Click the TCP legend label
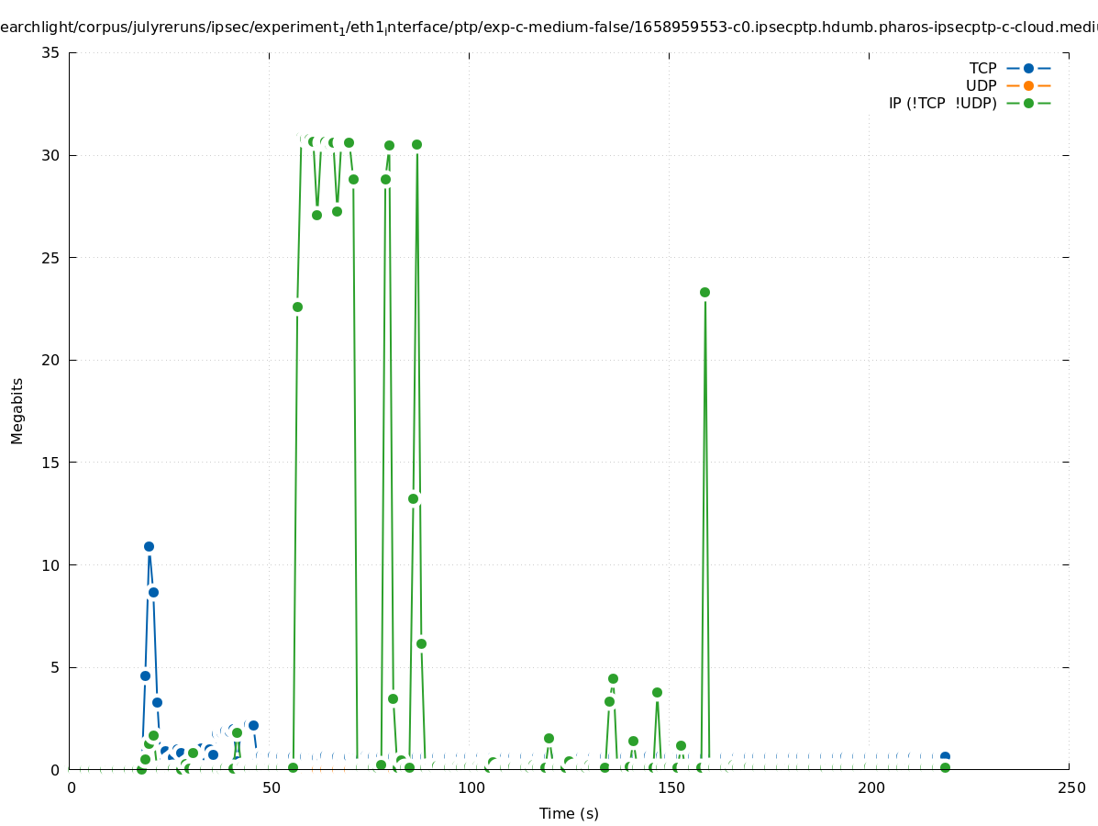The height and width of the screenshot is (826, 1098). pyautogui.click(x=982, y=68)
